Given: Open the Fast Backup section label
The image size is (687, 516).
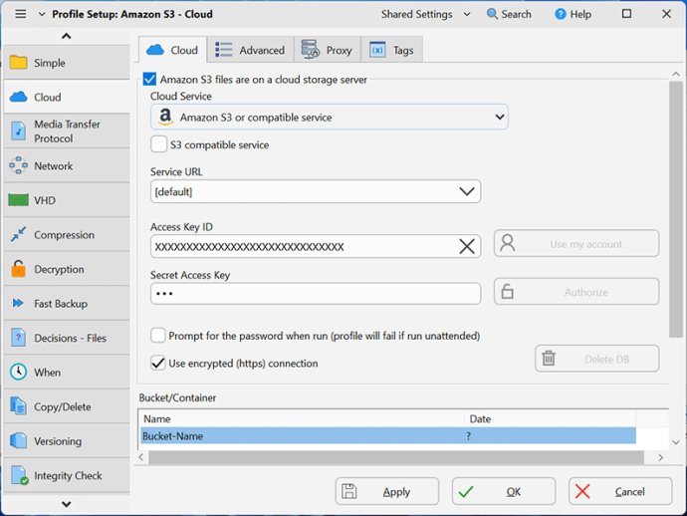Looking at the screenshot, I should 61,304.
